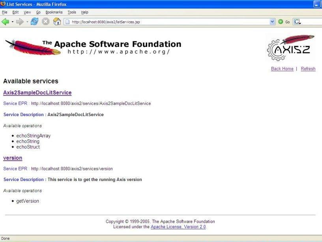Open the version service link

click(13, 158)
